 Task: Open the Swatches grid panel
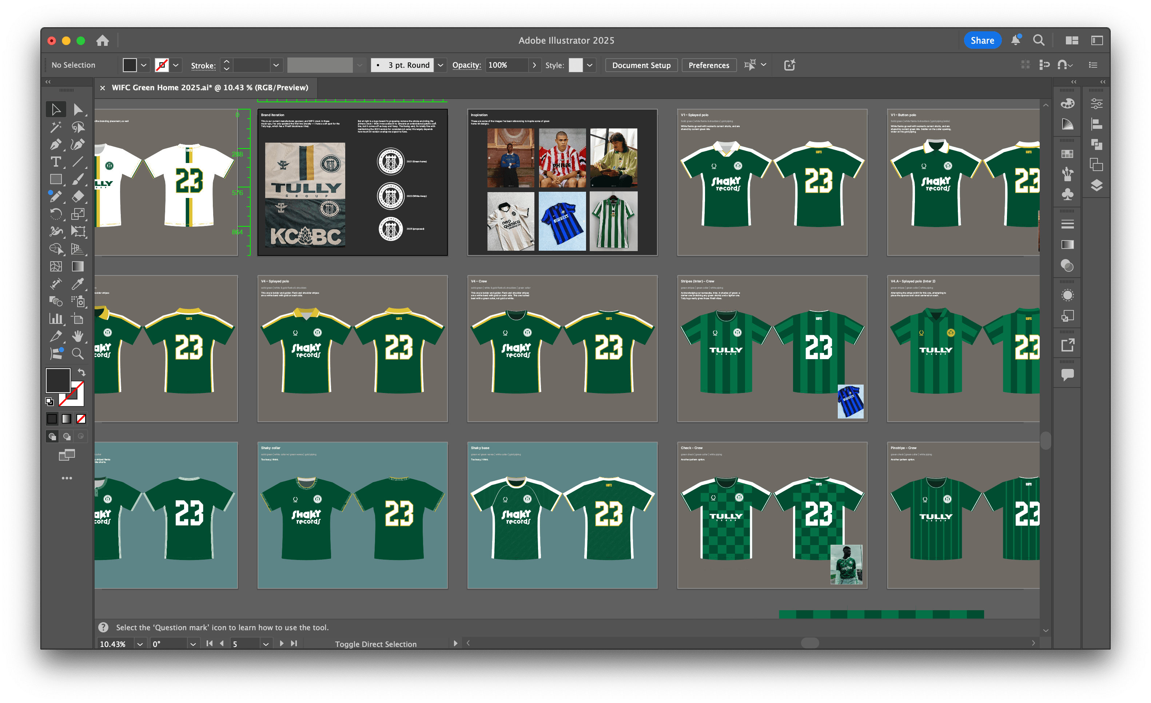pyautogui.click(x=1067, y=154)
